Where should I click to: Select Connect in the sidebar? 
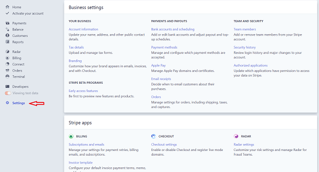tap(18, 64)
